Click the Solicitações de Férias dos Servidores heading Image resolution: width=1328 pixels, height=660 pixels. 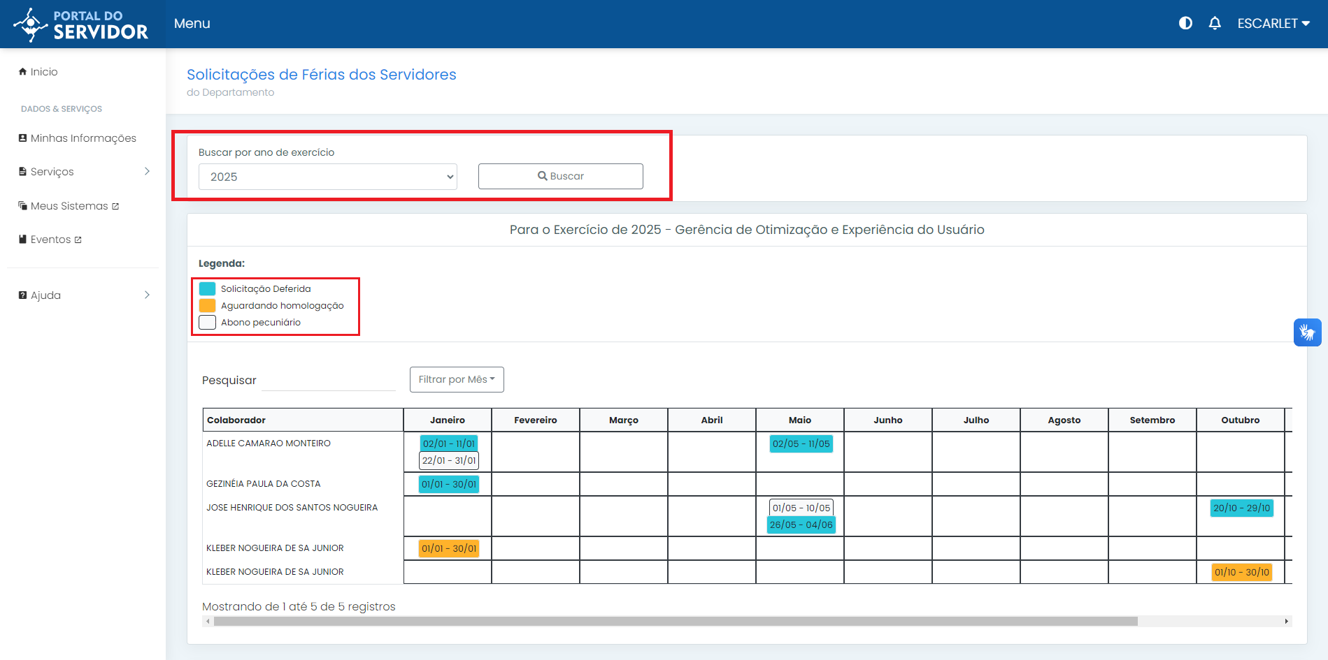click(321, 75)
